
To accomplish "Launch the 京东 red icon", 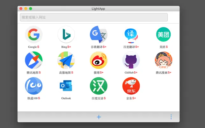I will coord(131,86).
